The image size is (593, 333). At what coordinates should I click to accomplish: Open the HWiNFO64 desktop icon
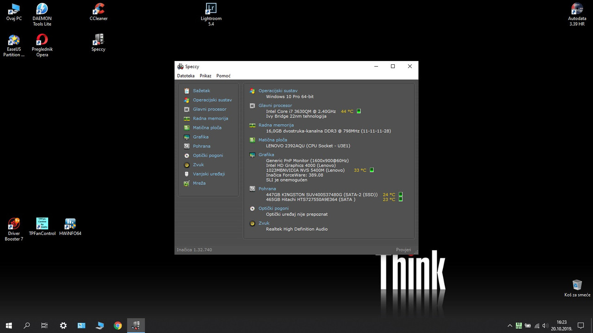[x=70, y=227]
